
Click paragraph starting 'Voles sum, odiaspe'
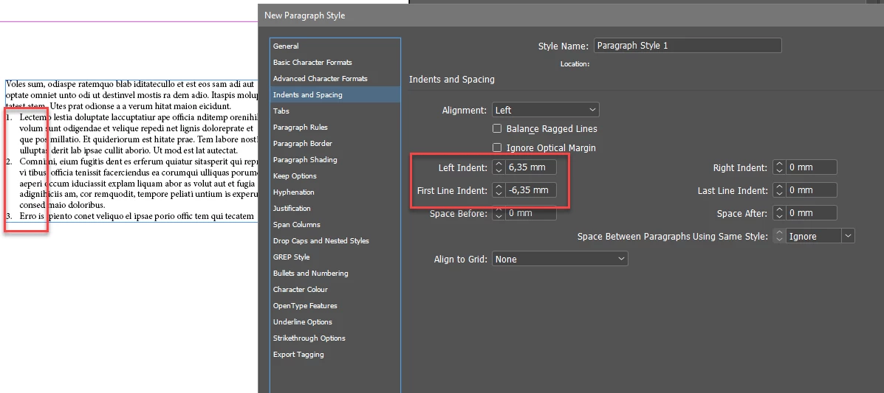click(132, 94)
